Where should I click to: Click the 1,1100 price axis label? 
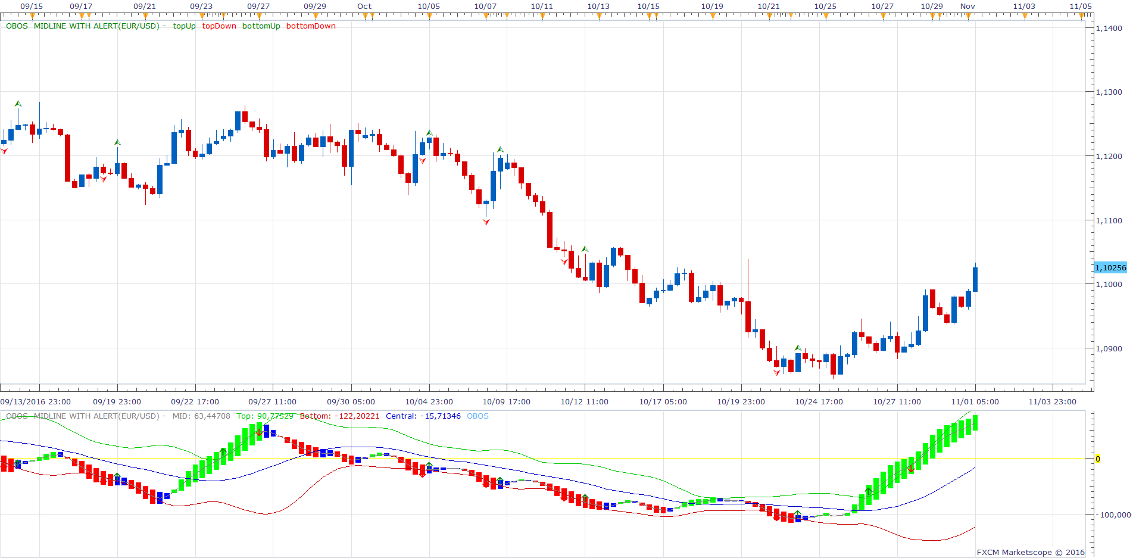(x=1109, y=220)
